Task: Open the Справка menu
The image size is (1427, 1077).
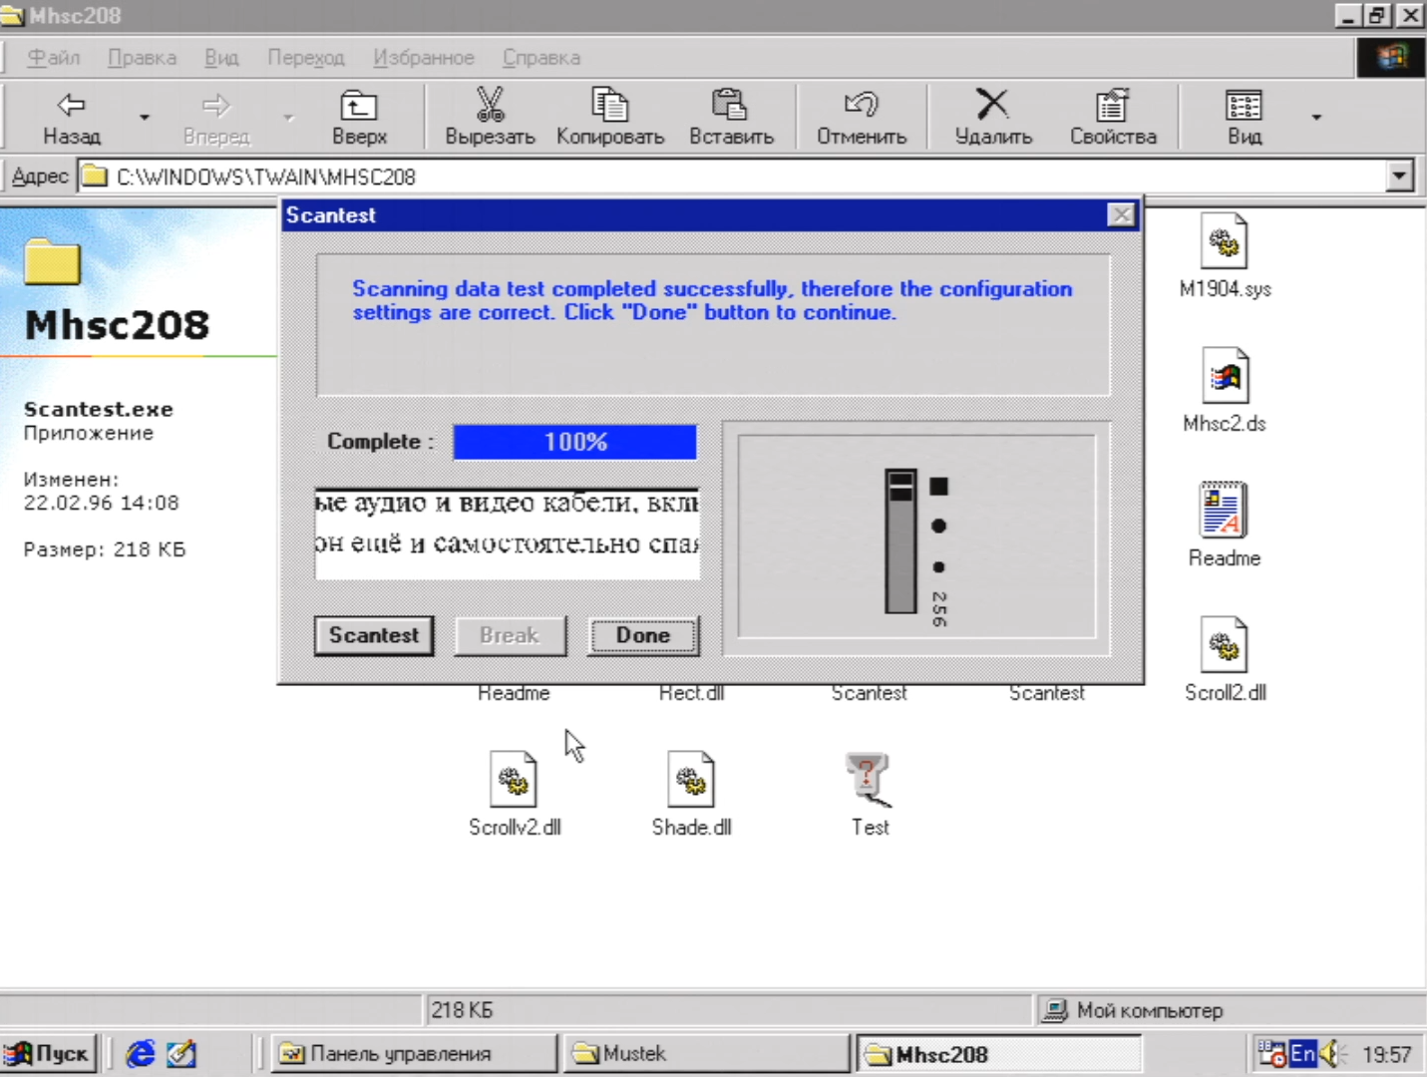Action: click(x=540, y=58)
